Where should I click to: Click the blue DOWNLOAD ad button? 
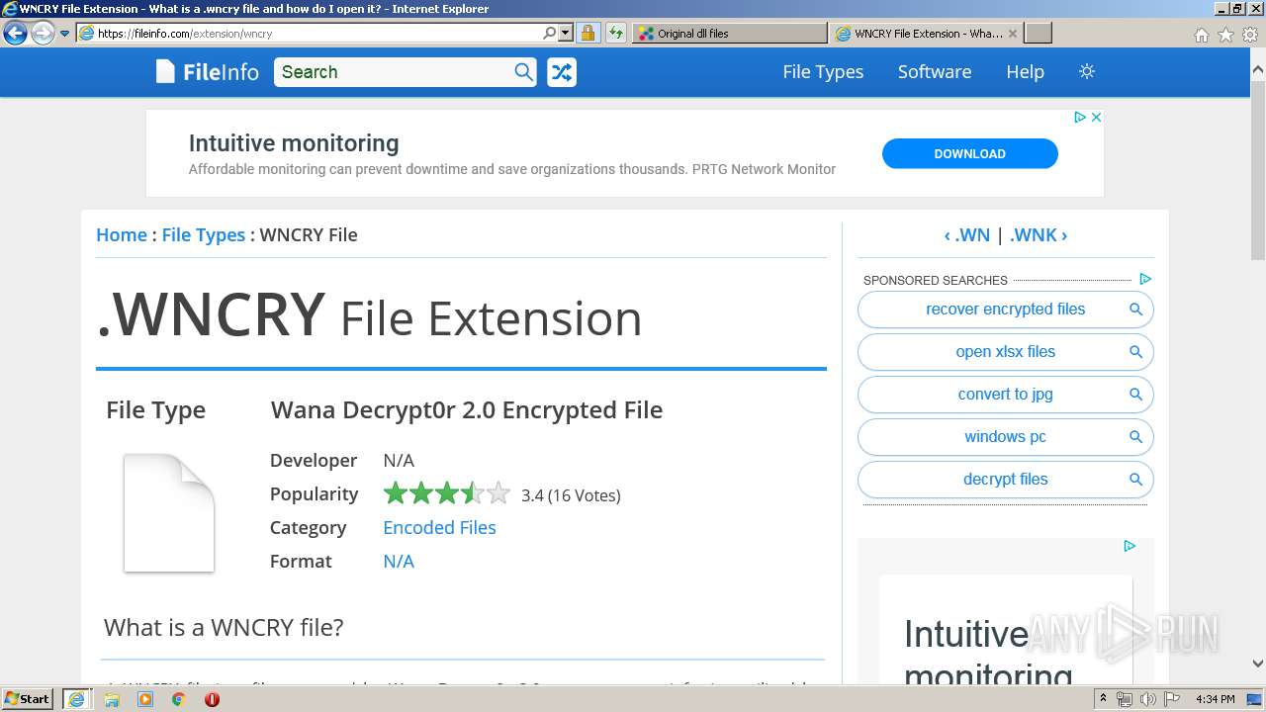pos(970,154)
